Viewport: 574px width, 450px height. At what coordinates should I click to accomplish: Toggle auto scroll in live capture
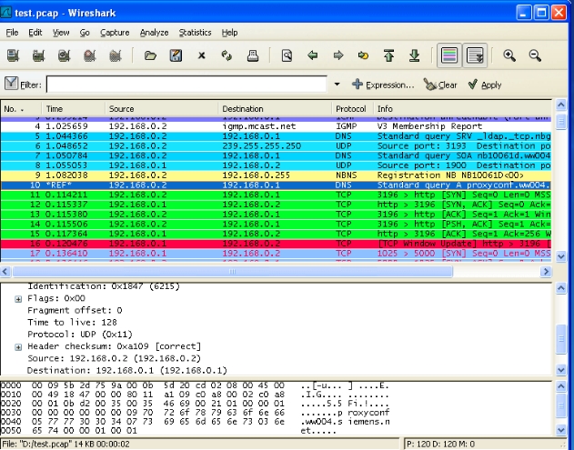pos(475,55)
